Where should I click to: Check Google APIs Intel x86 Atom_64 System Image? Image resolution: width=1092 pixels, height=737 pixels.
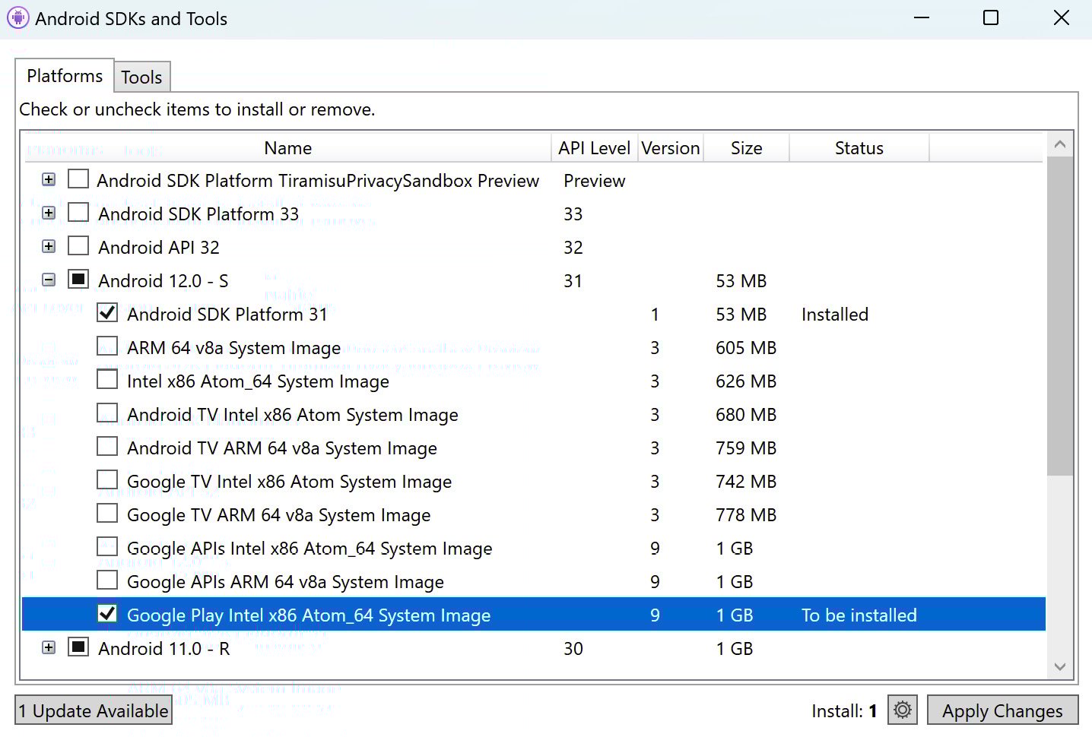107,547
